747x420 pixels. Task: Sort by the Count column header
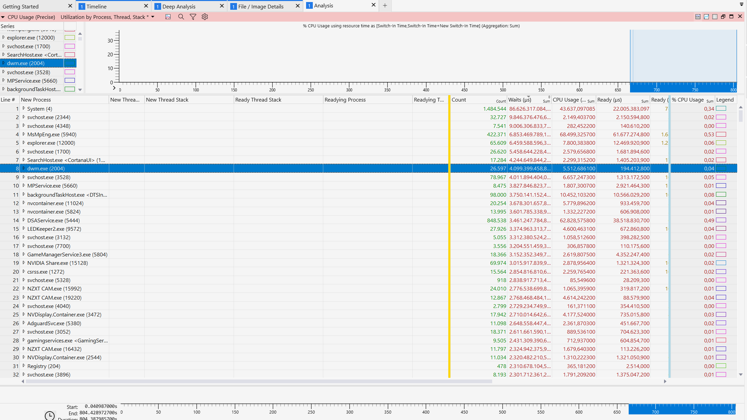tap(478, 100)
